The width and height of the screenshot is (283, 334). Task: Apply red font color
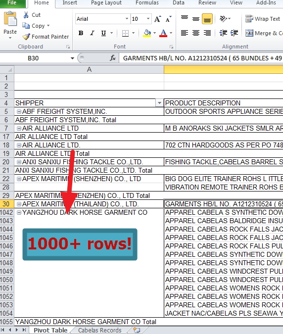tap(163, 33)
